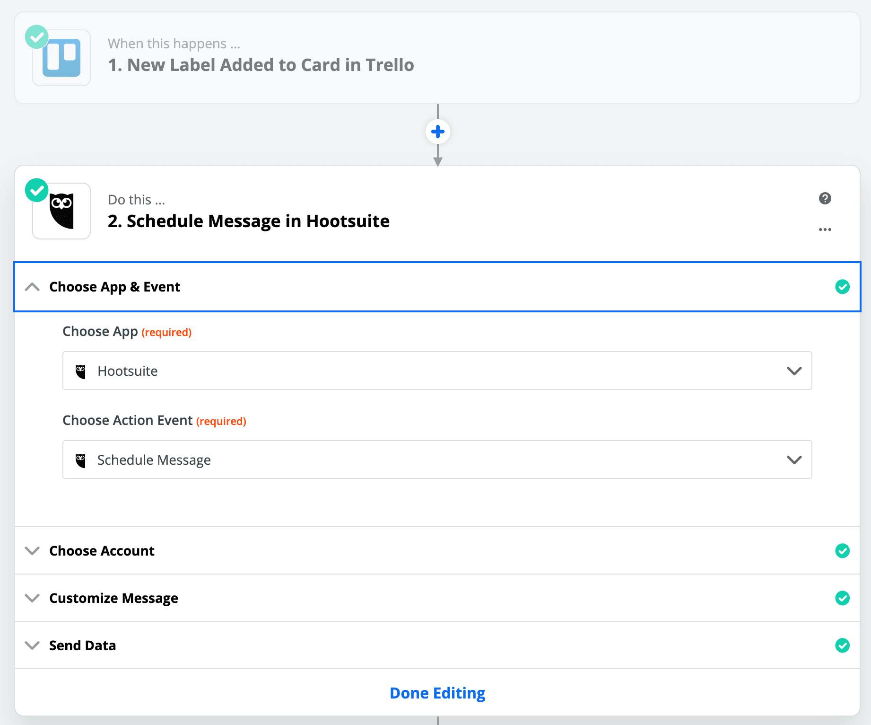
Task: Click the Send Data heading text
Action: (82, 645)
